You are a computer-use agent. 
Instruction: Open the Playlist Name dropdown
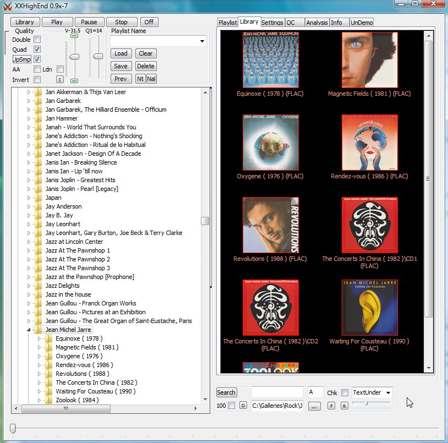click(x=203, y=41)
